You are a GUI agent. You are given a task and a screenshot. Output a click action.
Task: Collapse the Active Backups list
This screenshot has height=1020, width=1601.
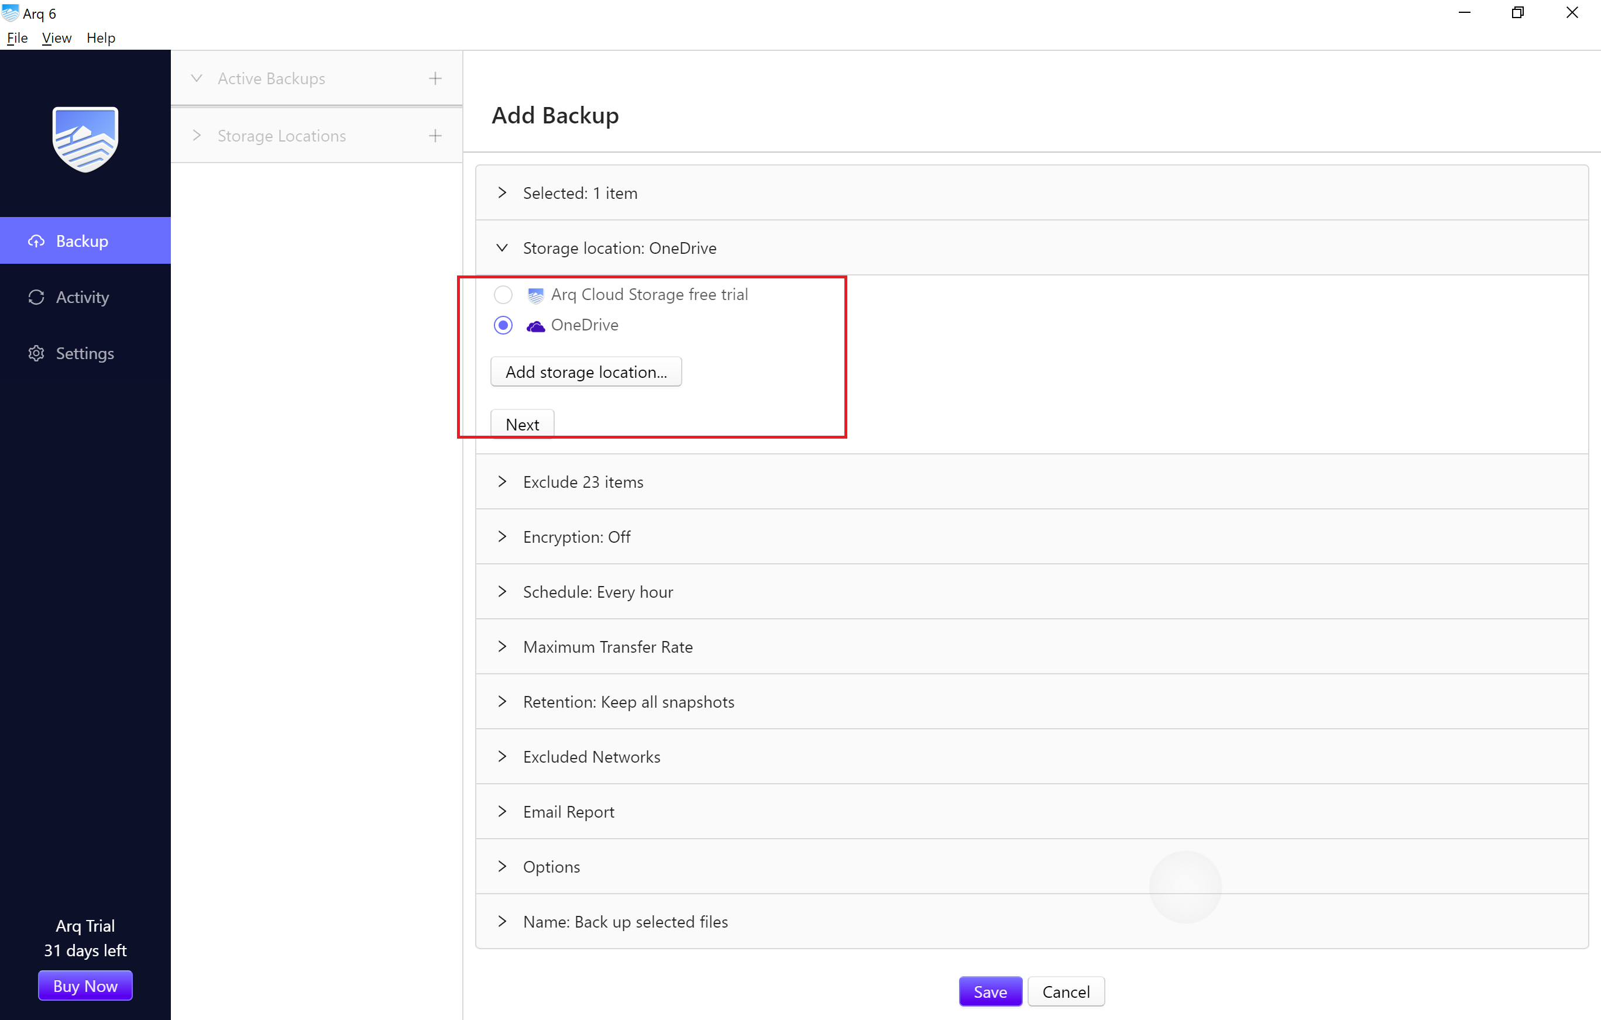(x=197, y=78)
